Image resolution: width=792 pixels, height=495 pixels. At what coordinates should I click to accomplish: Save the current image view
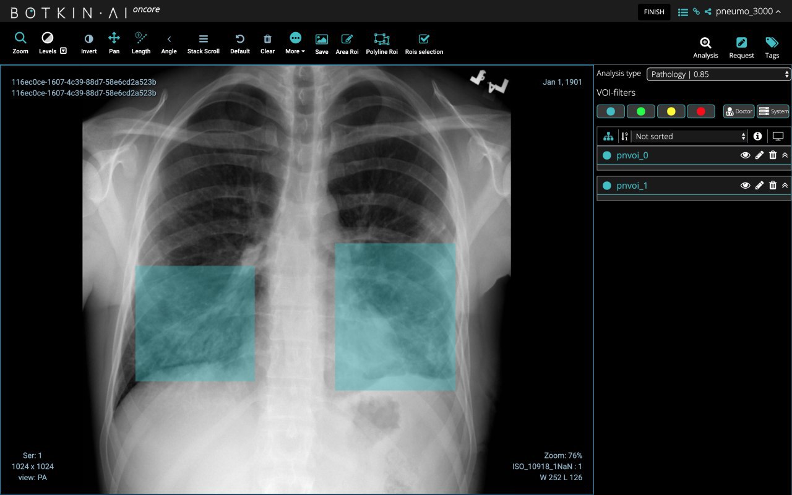[x=321, y=43]
